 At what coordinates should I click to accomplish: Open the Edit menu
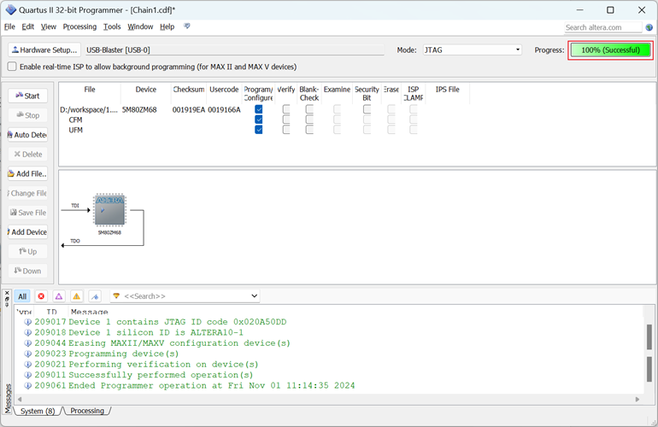pos(27,26)
